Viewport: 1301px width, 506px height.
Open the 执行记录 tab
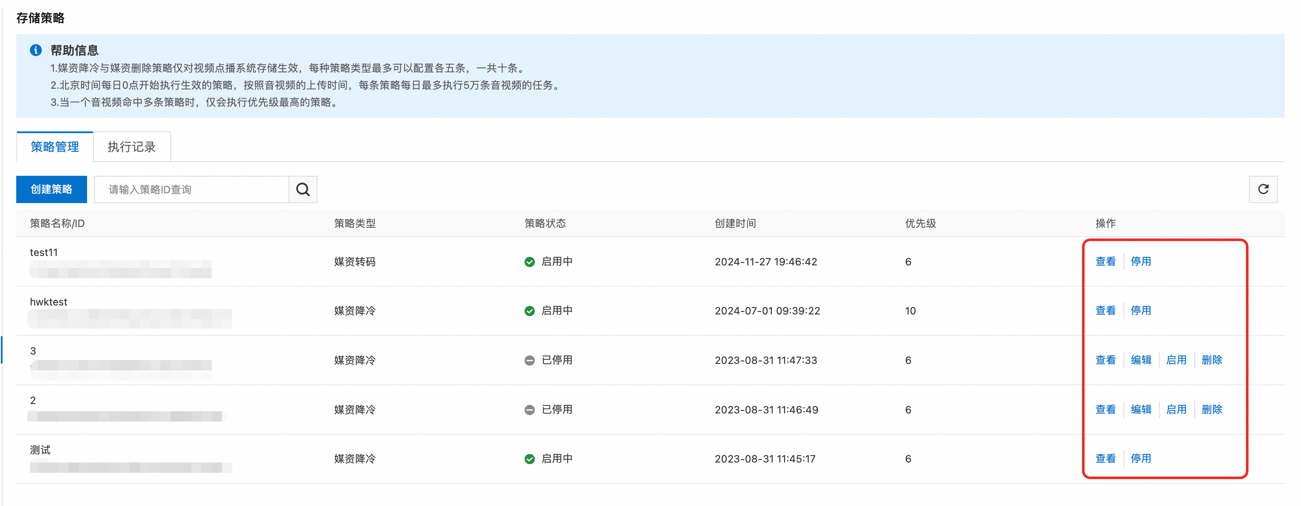point(131,147)
